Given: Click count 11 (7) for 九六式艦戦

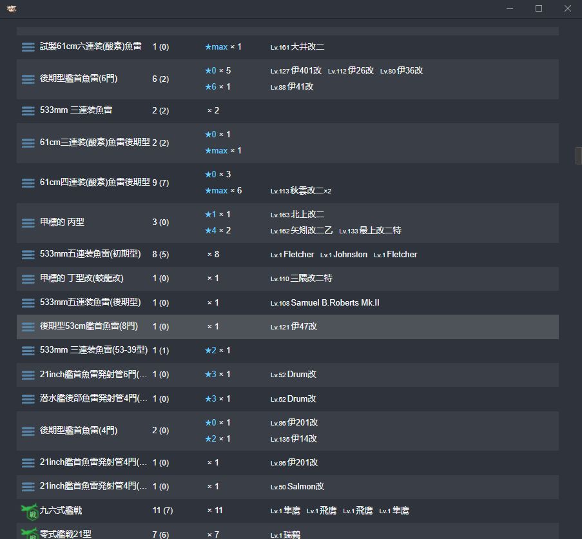Looking at the screenshot, I should click(x=162, y=511).
